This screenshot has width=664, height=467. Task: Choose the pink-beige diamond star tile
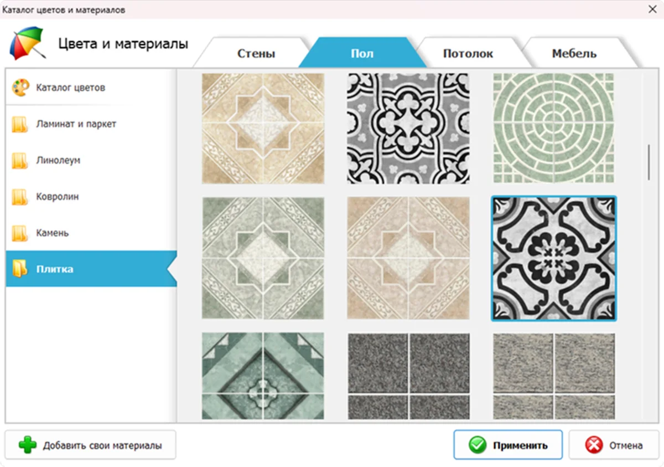(x=408, y=258)
